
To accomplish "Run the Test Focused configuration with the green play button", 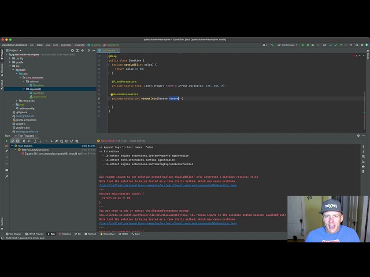I will [x=303, y=45].
